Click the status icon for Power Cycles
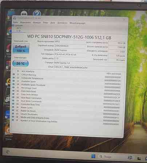Viewport: 147px width, 163px height. pyautogui.click(x=13, y=107)
